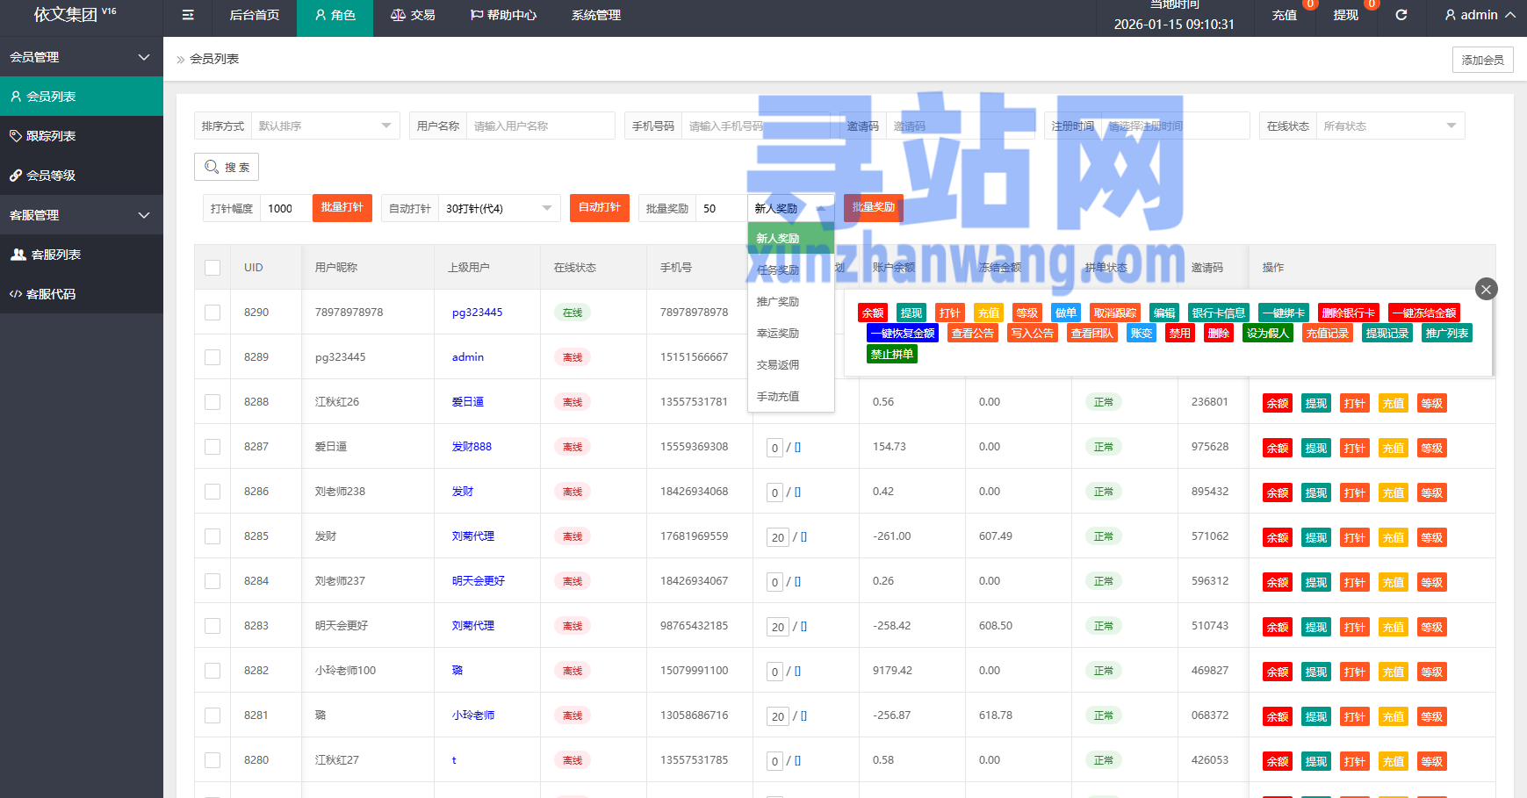Toggle the select-all checkbox in table header
Image resolution: width=1527 pixels, height=798 pixels.
pyautogui.click(x=212, y=268)
